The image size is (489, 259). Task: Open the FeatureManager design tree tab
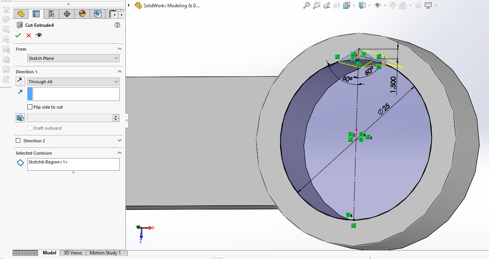point(21,14)
